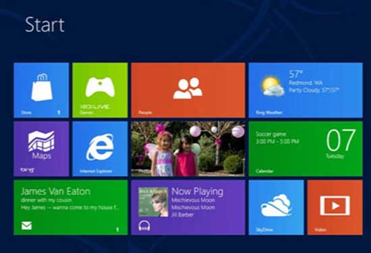Click the mail envelope icon
The image size is (371, 253).
27,225
